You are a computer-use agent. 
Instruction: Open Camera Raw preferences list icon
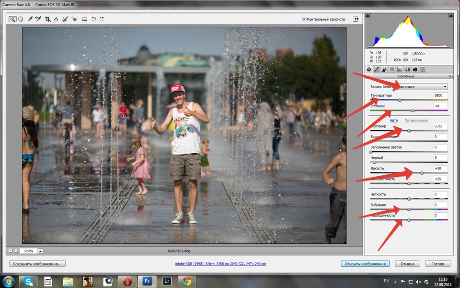pos(84,19)
